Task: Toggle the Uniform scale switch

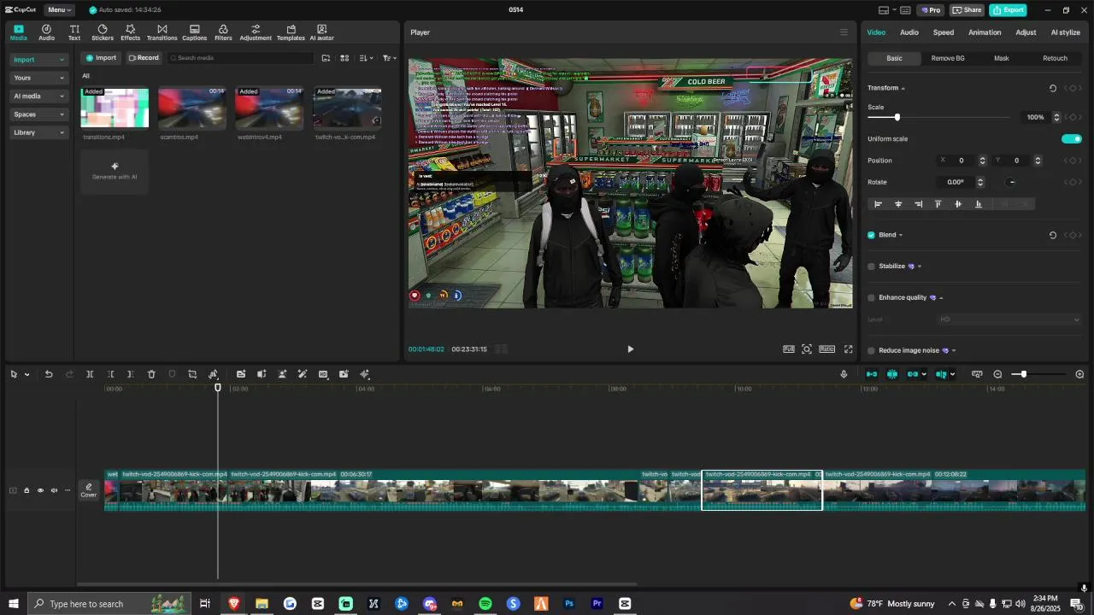Action: (1071, 138)
